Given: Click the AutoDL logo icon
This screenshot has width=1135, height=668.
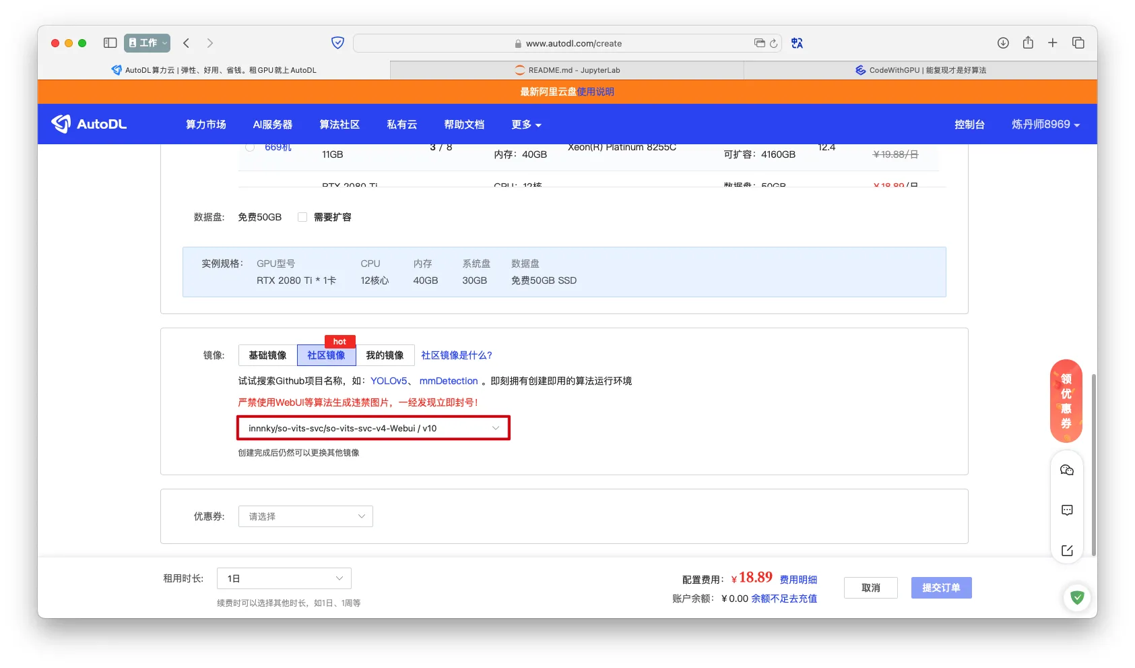Looking at the screenshot, I should 61,124.
